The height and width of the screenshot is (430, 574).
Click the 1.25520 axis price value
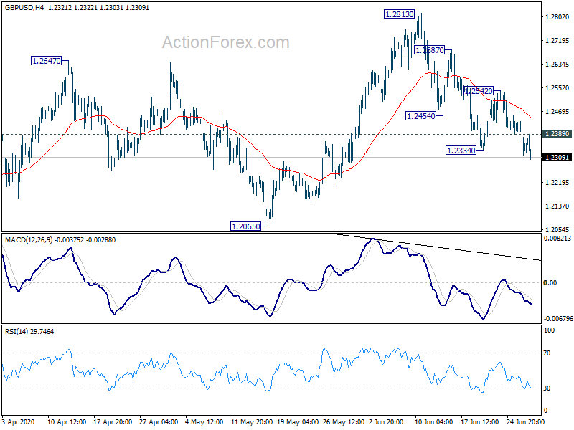[557, 87]
